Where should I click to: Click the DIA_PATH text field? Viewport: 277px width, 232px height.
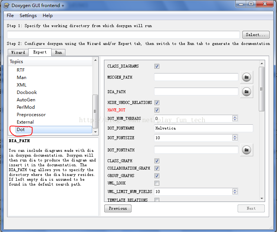click(x=196, y=92)
